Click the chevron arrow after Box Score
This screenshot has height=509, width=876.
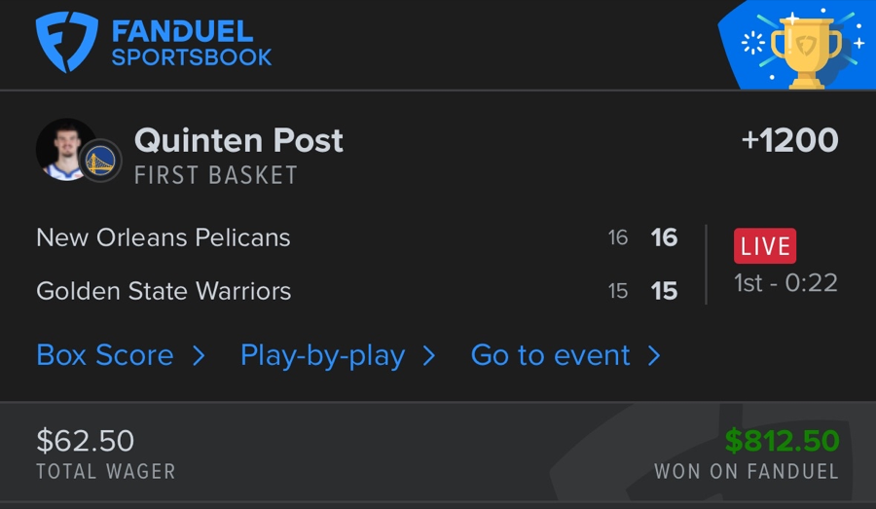point(199,356)
